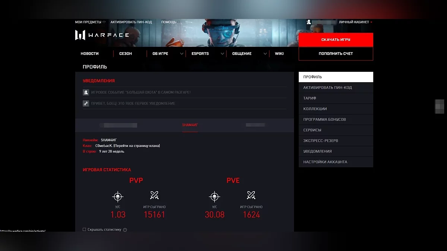Click the PVE crossed swords icon
447x251 pixels.
pos(251,195)
